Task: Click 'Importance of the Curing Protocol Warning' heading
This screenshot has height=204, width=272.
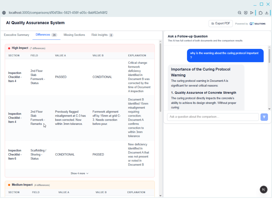Action: (x=201, y=72)
